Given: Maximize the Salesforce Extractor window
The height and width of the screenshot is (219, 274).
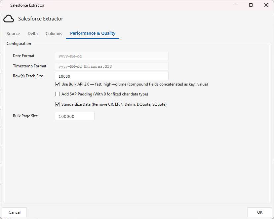Looking at the screenshot, I should click(x=251, y=5).
